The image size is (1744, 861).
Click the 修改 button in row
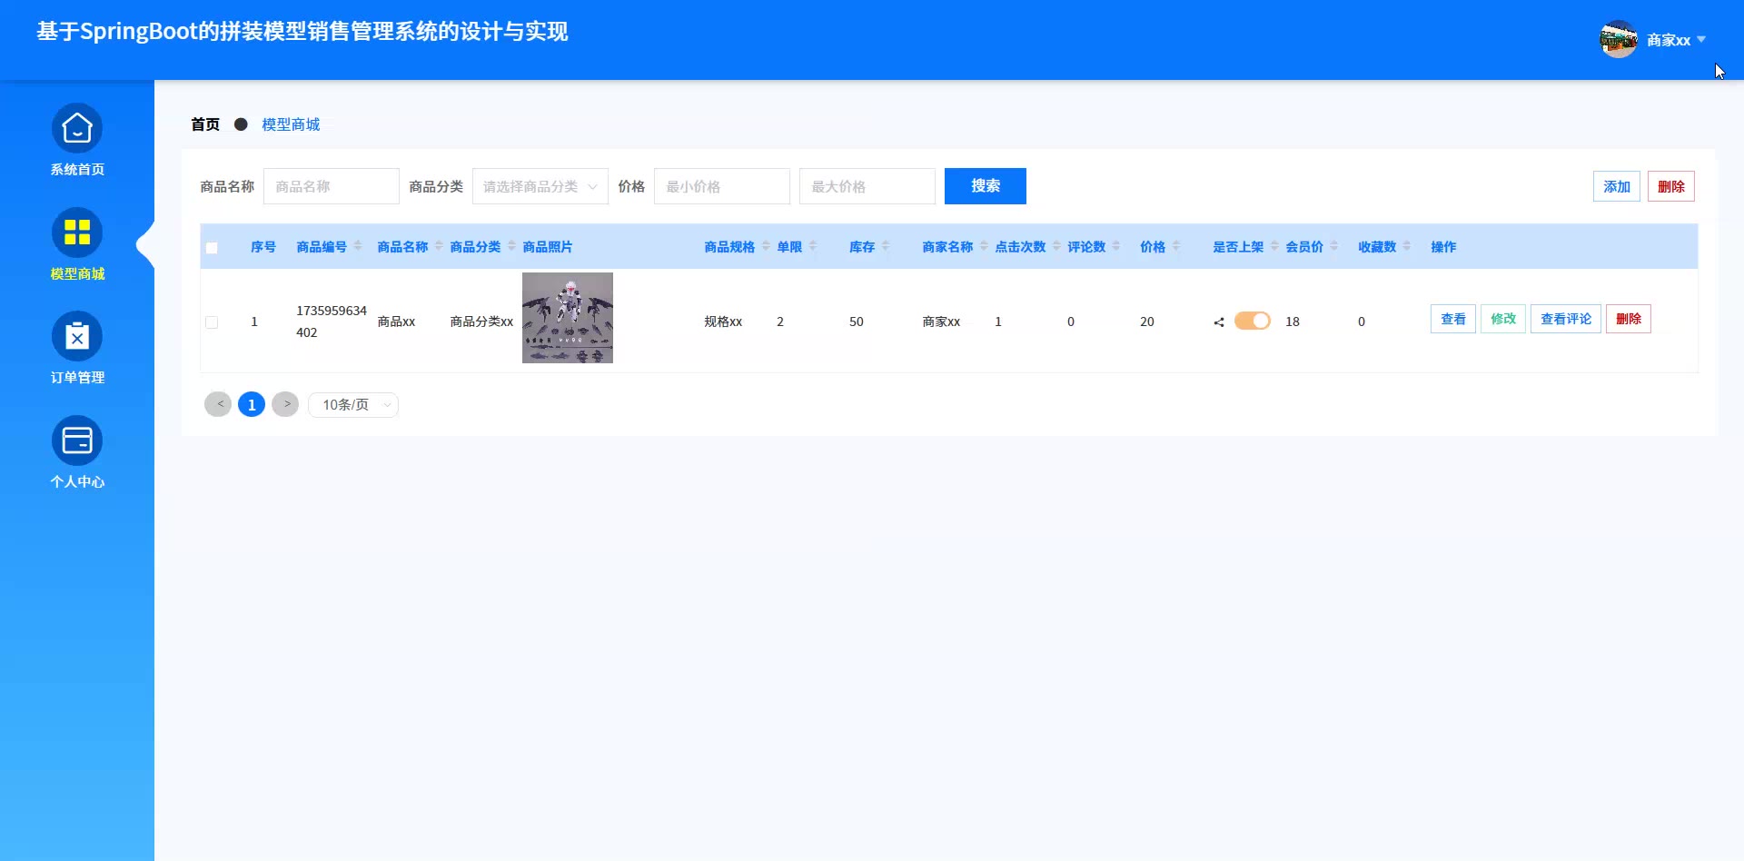point(1503,319)
